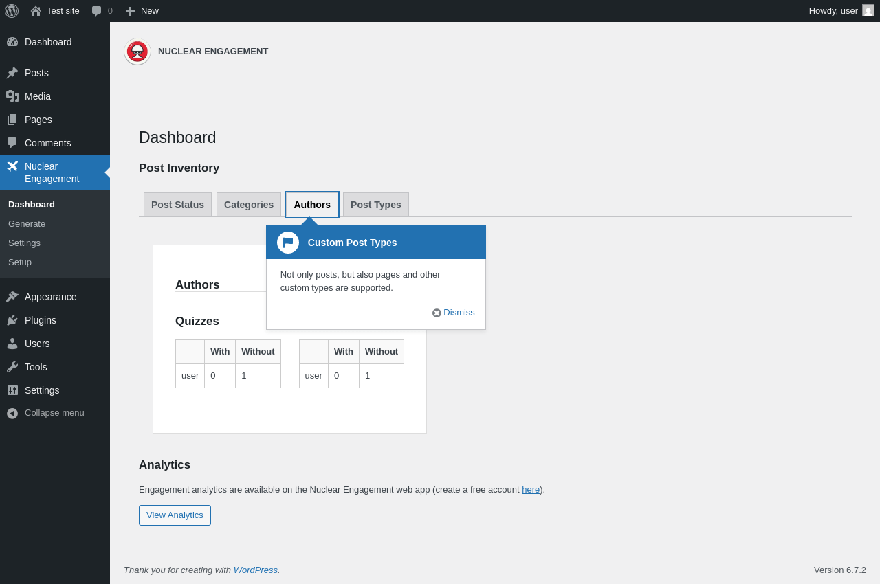Image resolution: width=880 pixels, height=584 pixels.
Task: Click the Nuclear Engagement logo badge
Action: click(x=137, y=52)
